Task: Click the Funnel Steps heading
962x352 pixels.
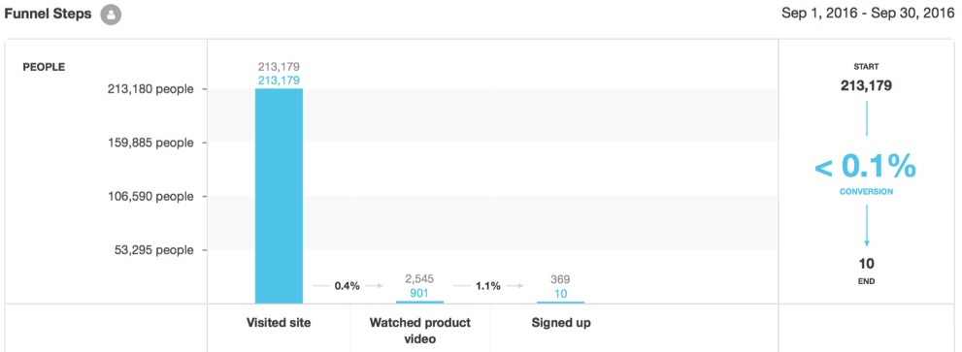Action: click(x=49, y=15)
